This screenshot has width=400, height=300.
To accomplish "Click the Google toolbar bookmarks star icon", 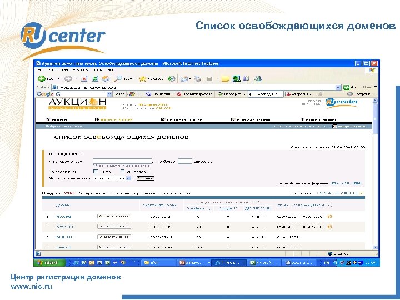I will tap(148, 94).
